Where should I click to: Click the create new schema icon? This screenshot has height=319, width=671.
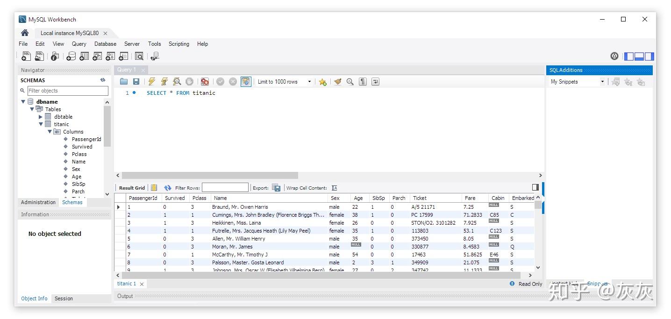click(x=71, y=57)
